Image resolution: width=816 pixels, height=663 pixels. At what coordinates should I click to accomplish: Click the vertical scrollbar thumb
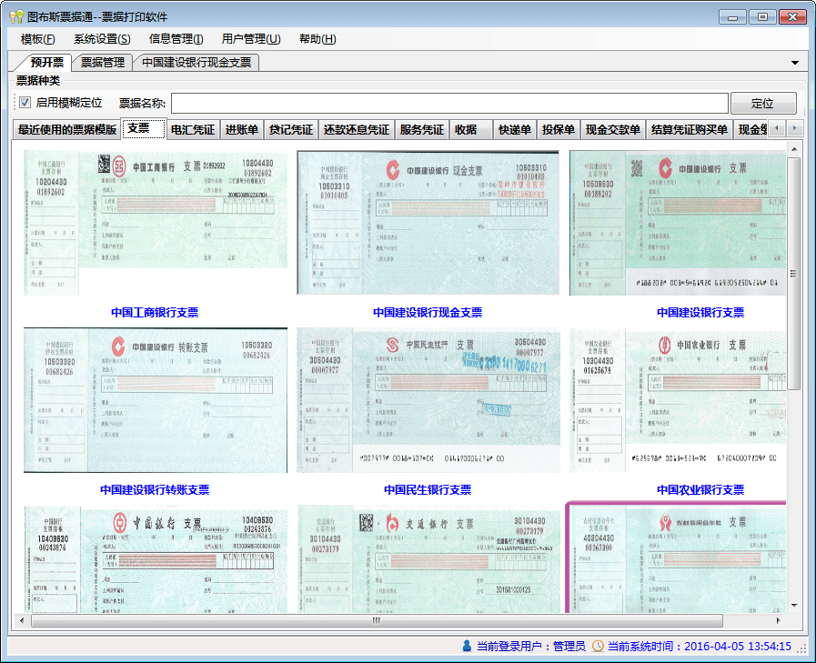(794, 274)
